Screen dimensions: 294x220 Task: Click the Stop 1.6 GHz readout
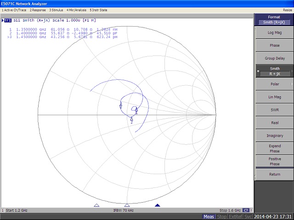coord(230,210)
